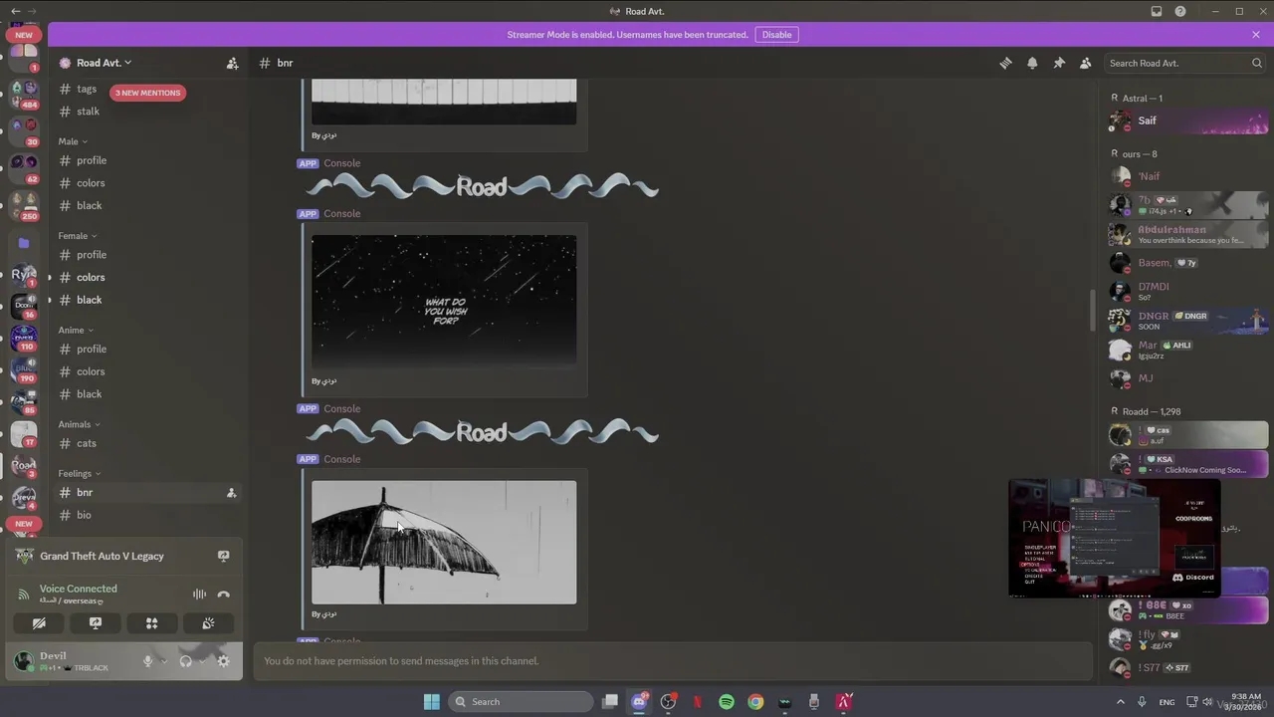The width and height of the screenshot is (1274, 717).
Task: Open the Road Avt. server dropdown
Action: click(x=104, y=63)
